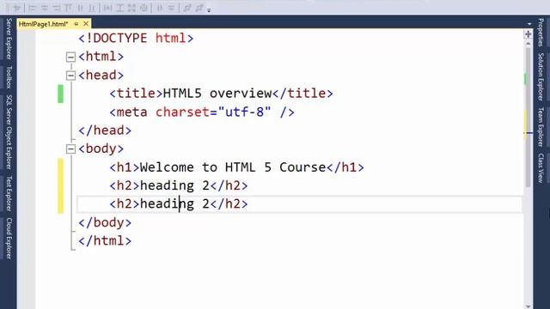The width and height of the screenshot is (550, 309).
Task: Collapse the head element outline
Action: pos(70,76)
